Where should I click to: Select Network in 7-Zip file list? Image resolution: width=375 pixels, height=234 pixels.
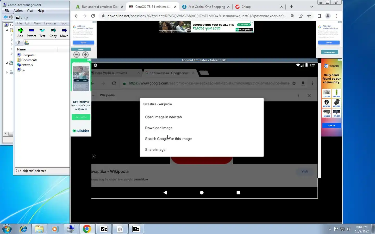tap(27, 65)
